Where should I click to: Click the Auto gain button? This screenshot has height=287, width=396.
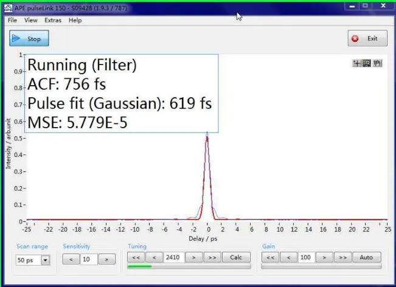click(x=366, y=257)
